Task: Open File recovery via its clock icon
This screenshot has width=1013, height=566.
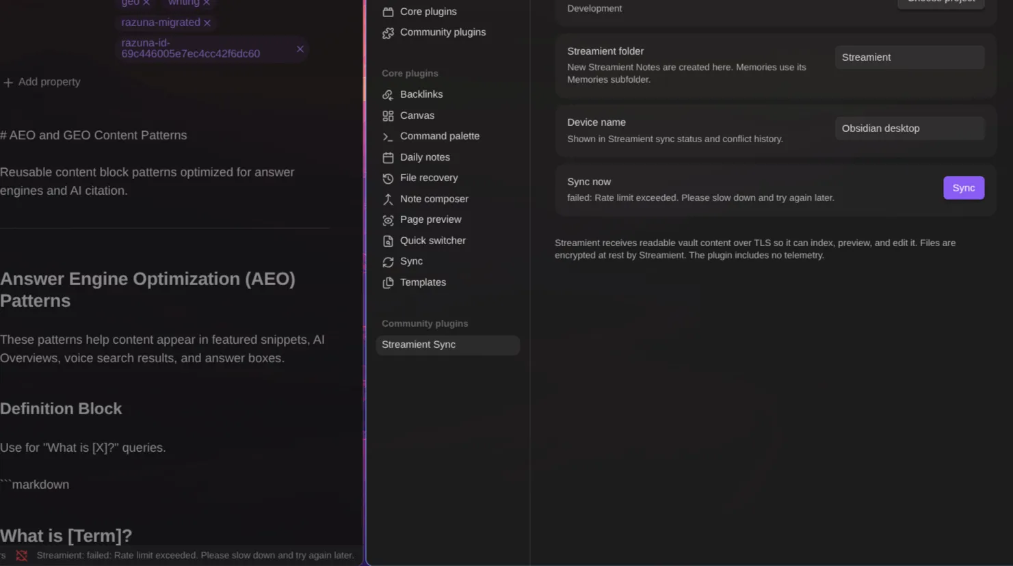Action: click(x=388, y=178)
